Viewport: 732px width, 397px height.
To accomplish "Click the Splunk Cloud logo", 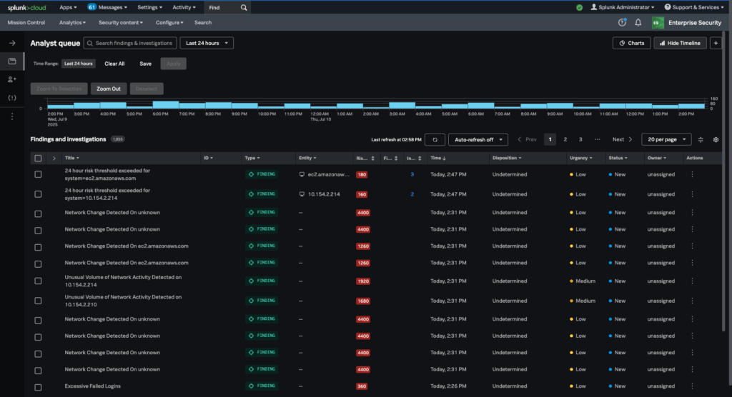I will click(x=26, y=7).
